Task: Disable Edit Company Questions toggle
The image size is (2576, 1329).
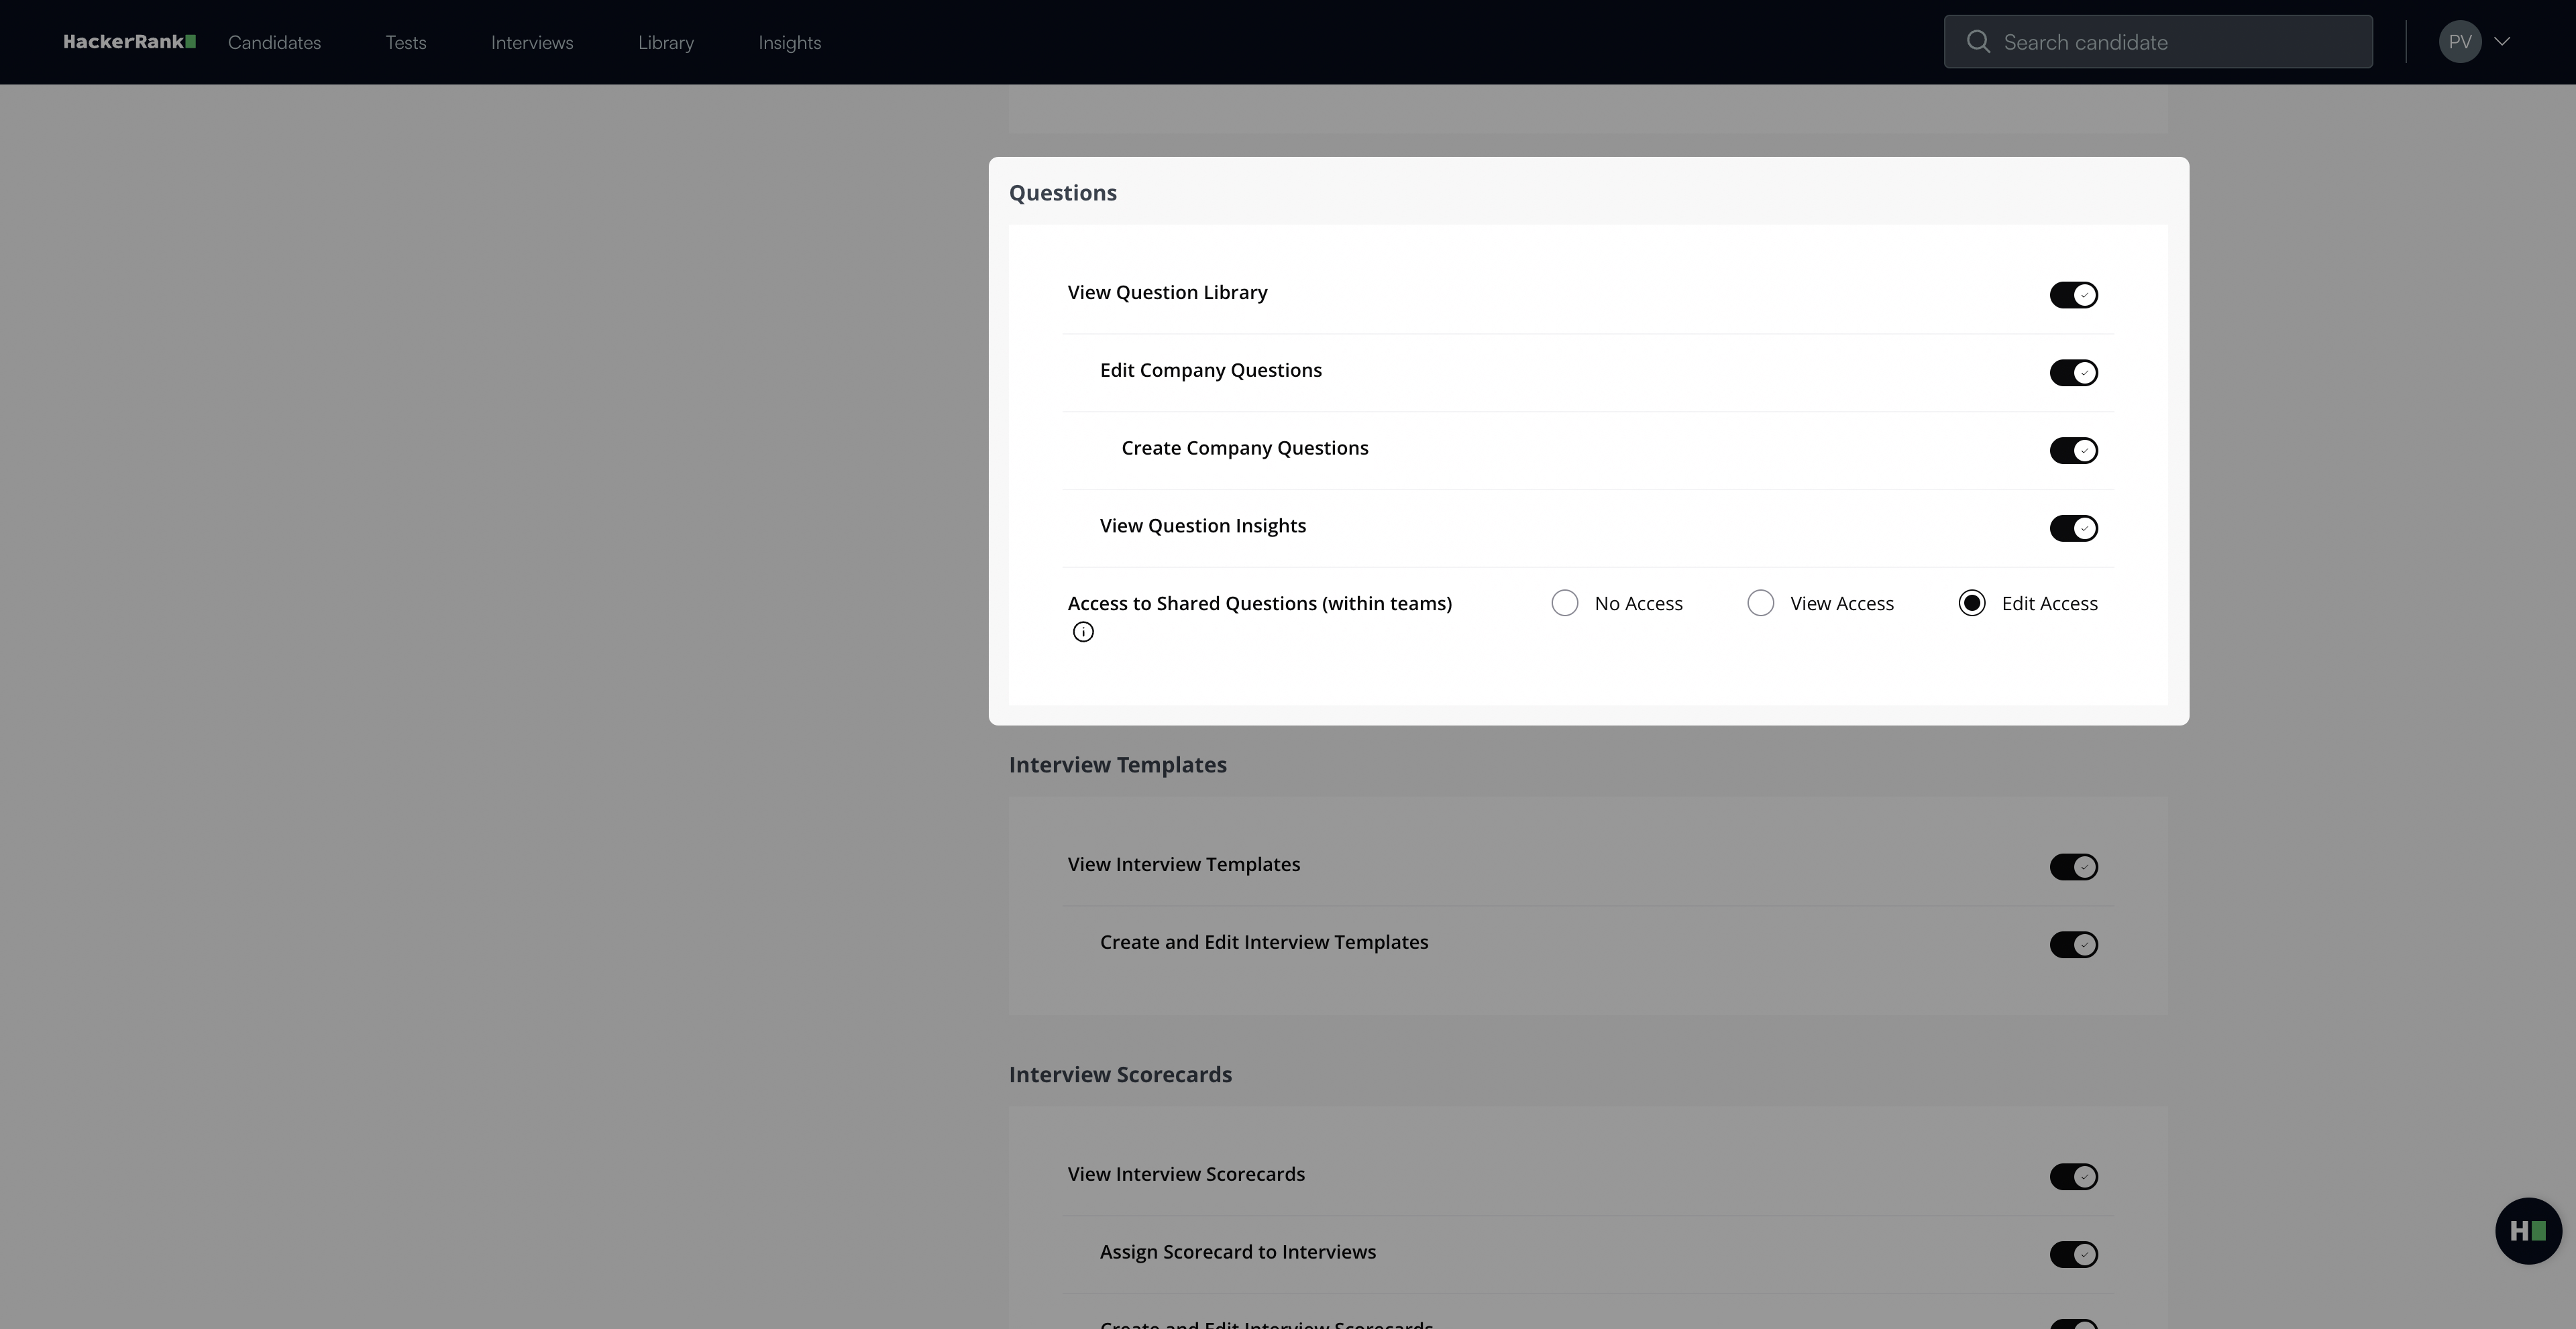Action: tap(2073, 373)
